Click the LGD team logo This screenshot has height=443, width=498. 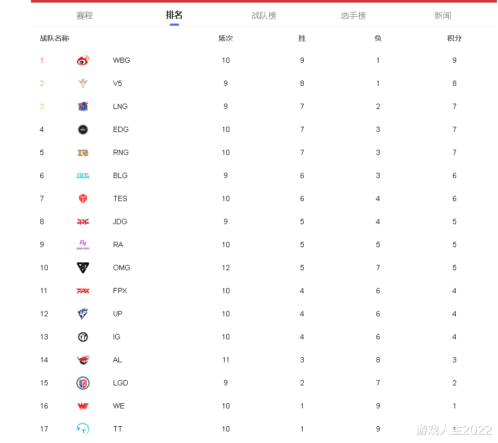tap(83, 383)
